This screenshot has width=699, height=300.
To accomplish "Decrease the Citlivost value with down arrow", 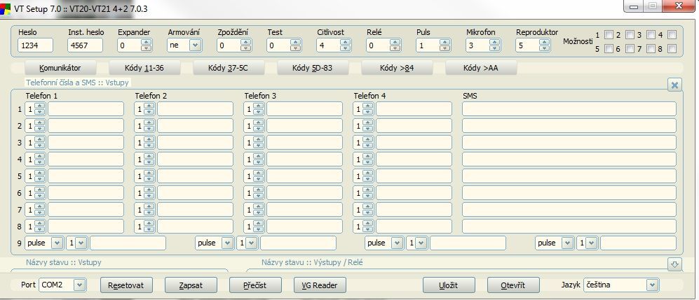I will (344, 48).
